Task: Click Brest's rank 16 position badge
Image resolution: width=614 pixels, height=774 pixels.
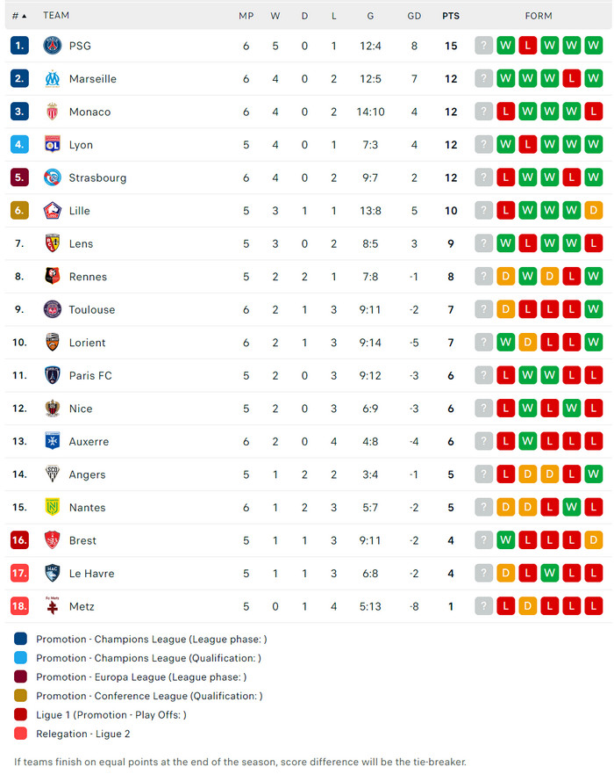Action: [19, 540]
